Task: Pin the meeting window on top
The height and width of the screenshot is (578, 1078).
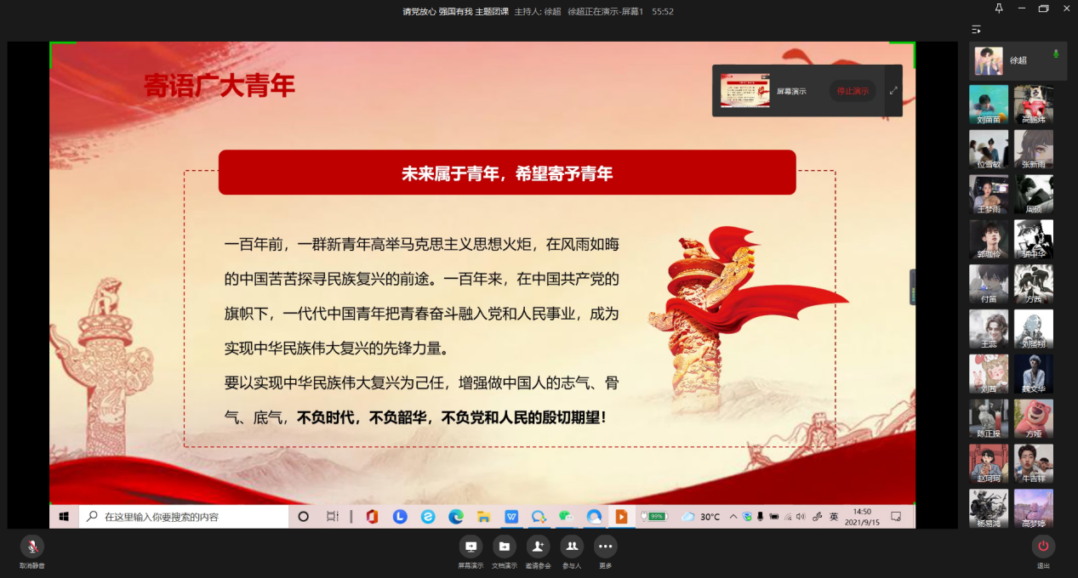Action: (x=999, y=8)
